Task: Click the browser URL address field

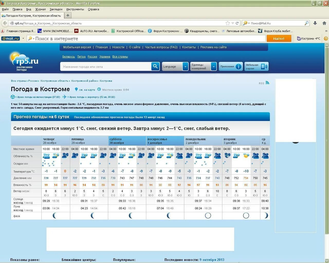Action: click(x=120, y=23)
